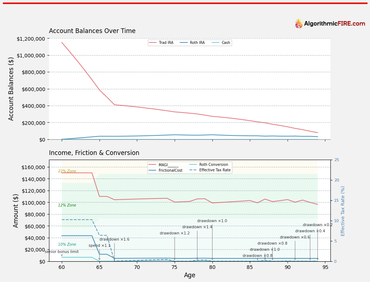Select the Roth Conversion legend entry

coord(211,165)
